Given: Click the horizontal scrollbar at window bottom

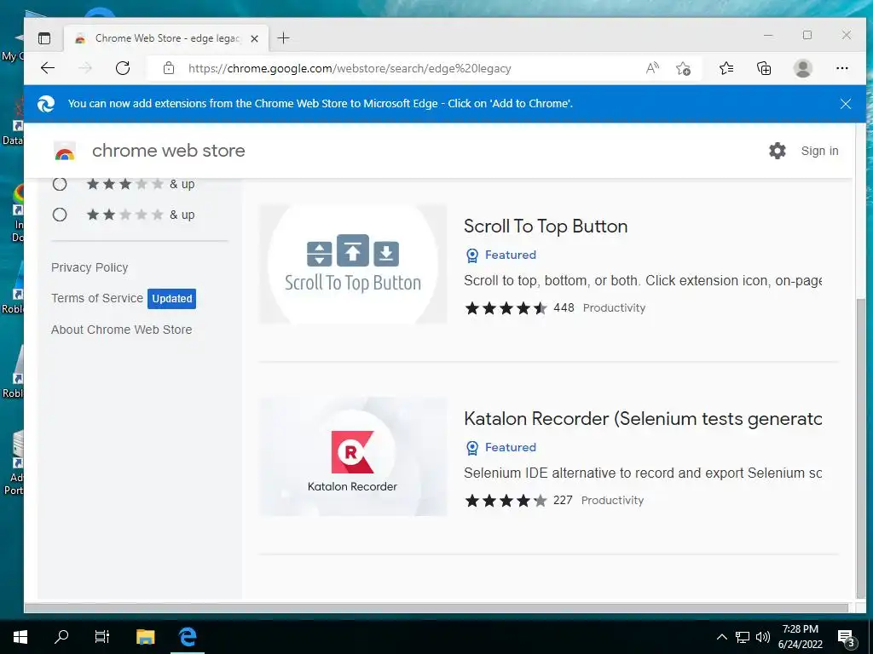Looking at the screenshot, I should 436,608.
